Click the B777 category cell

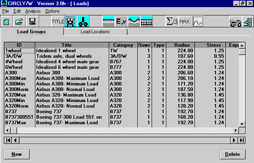tap(123, 67)
